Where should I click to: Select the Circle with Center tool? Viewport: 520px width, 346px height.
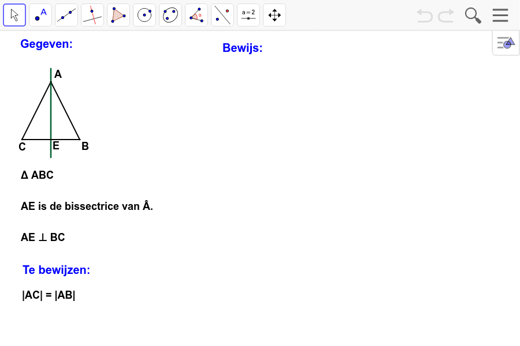click(144, 15)
